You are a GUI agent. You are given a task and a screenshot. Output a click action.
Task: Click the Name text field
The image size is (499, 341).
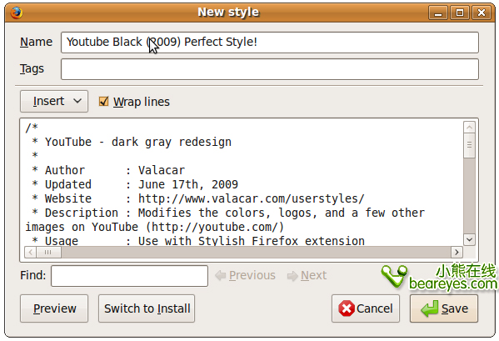(270, 43)
